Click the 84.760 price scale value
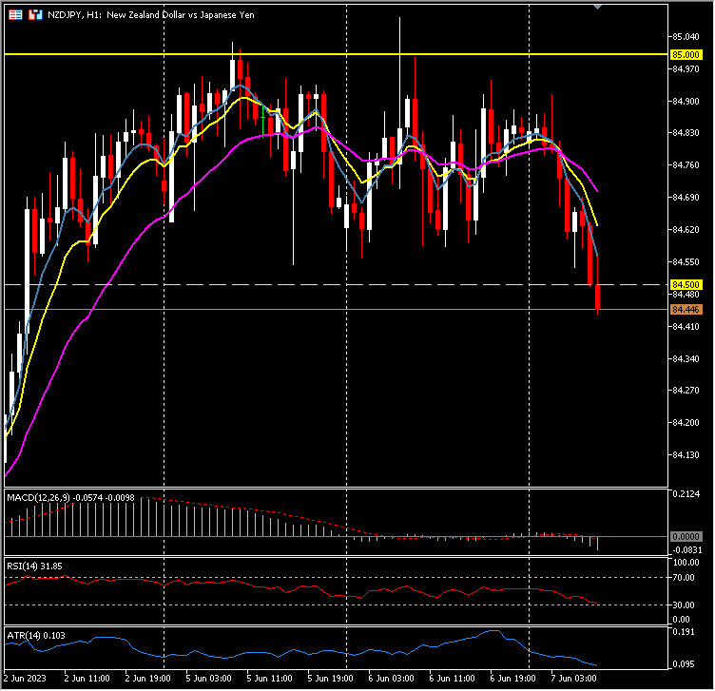715x691 pixels. [686, 165]
